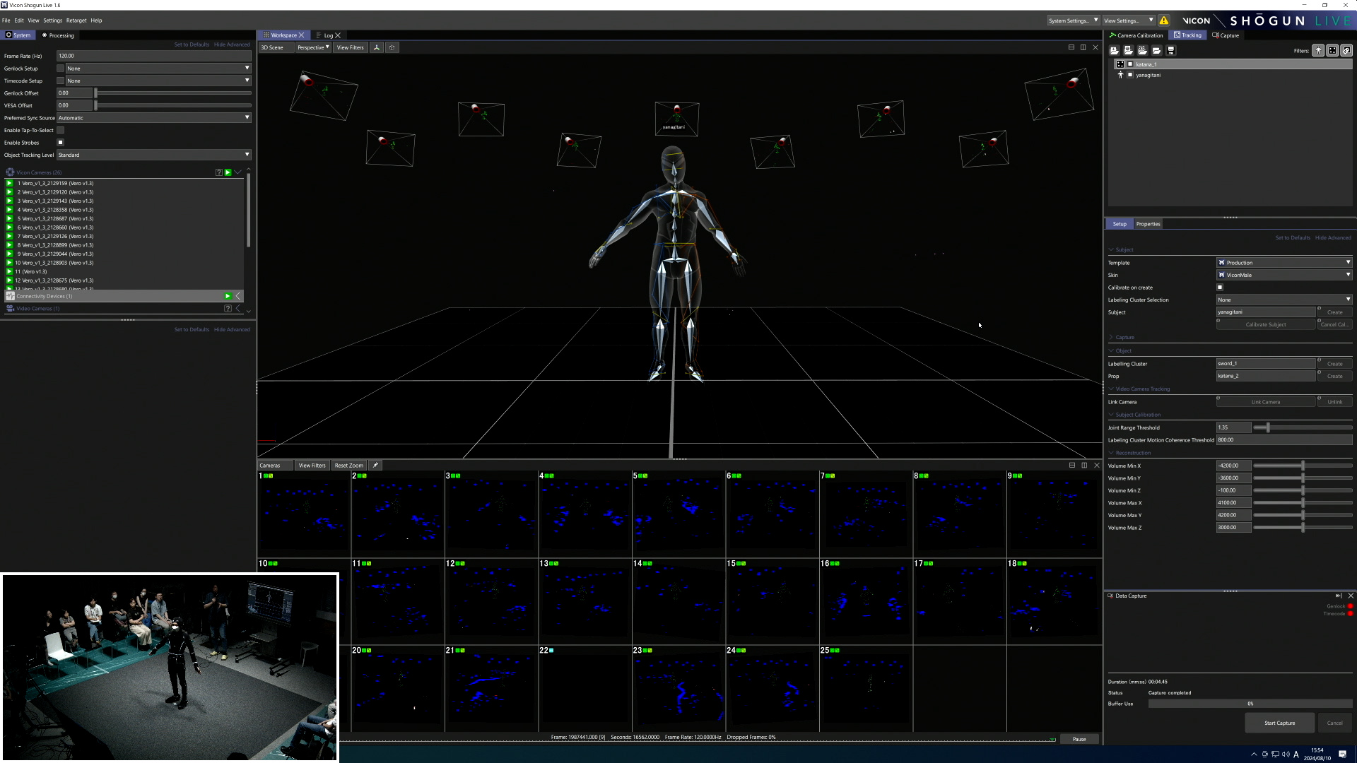
Task: Click the 3D axis gizmo icon
Action: coord(377,47)
